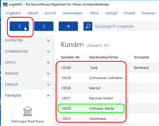Expand the OFFICE sidebar section

click(x=27, y=63)
